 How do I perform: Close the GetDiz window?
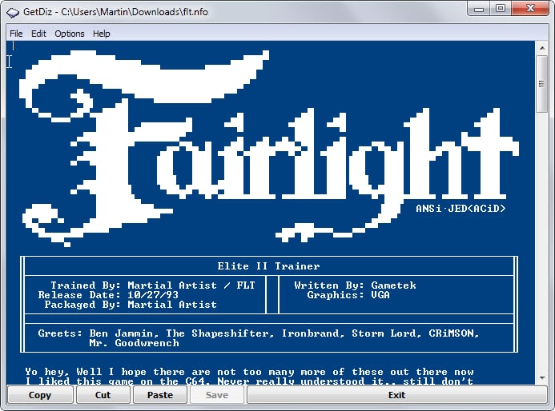tap(529, 9)
